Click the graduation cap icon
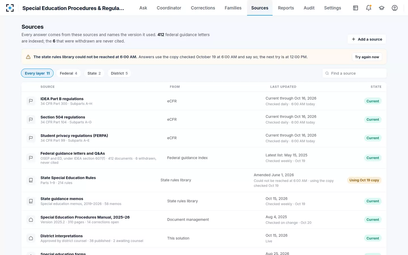Screen dimensions: 408x255 point(382,8)
